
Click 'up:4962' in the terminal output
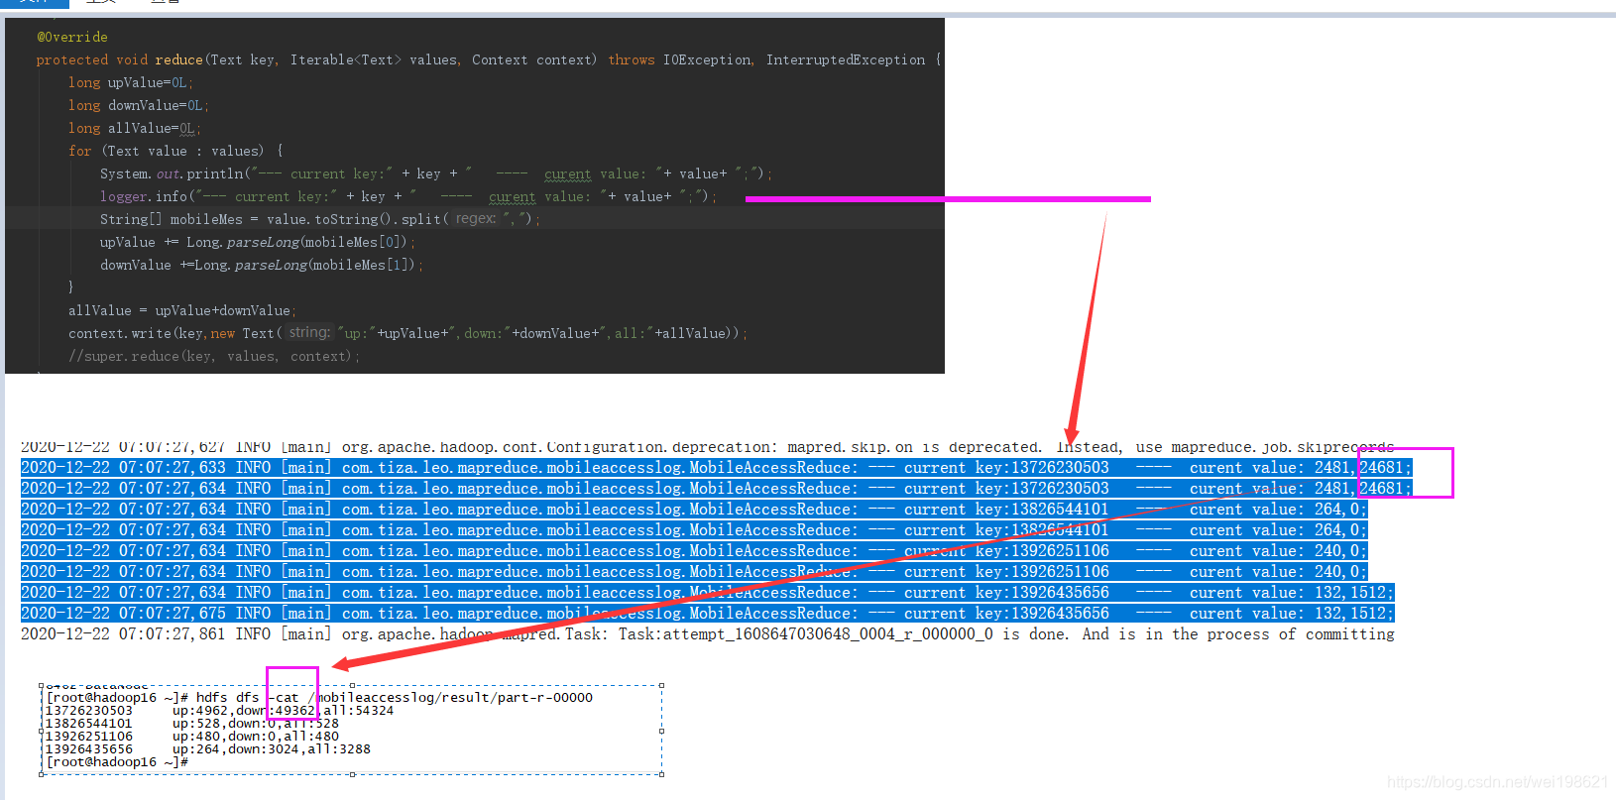point(200,711)
